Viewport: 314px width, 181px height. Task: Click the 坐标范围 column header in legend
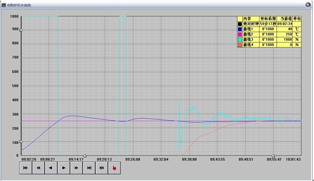coord(268,19)
